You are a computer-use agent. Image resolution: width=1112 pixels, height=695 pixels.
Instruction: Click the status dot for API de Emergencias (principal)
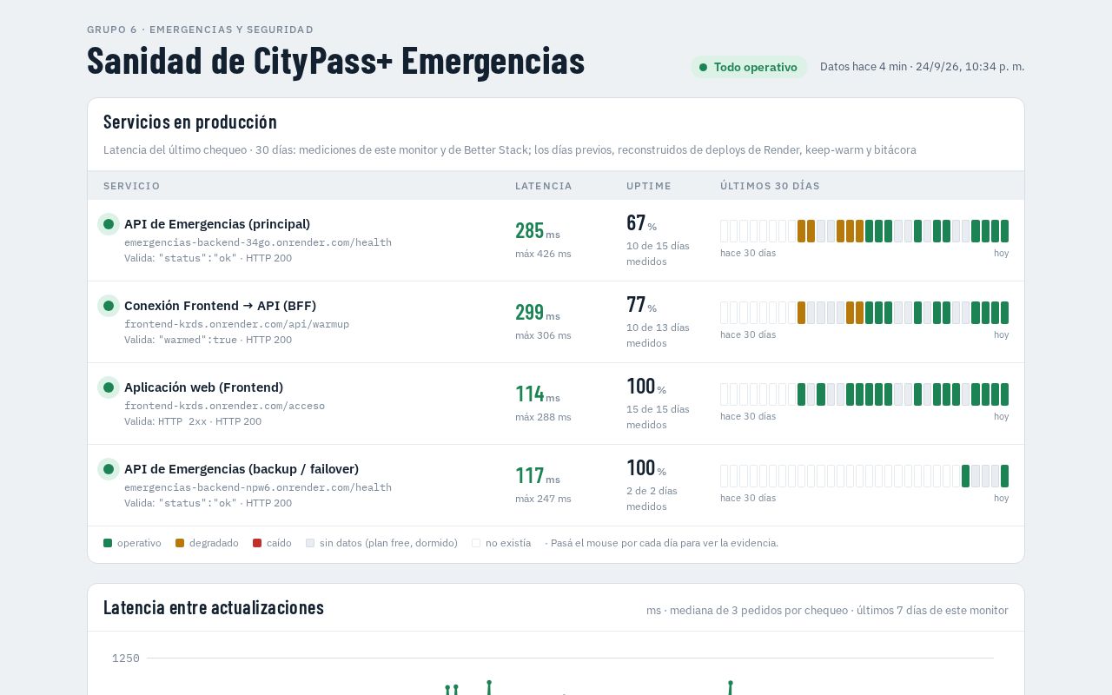109,224
